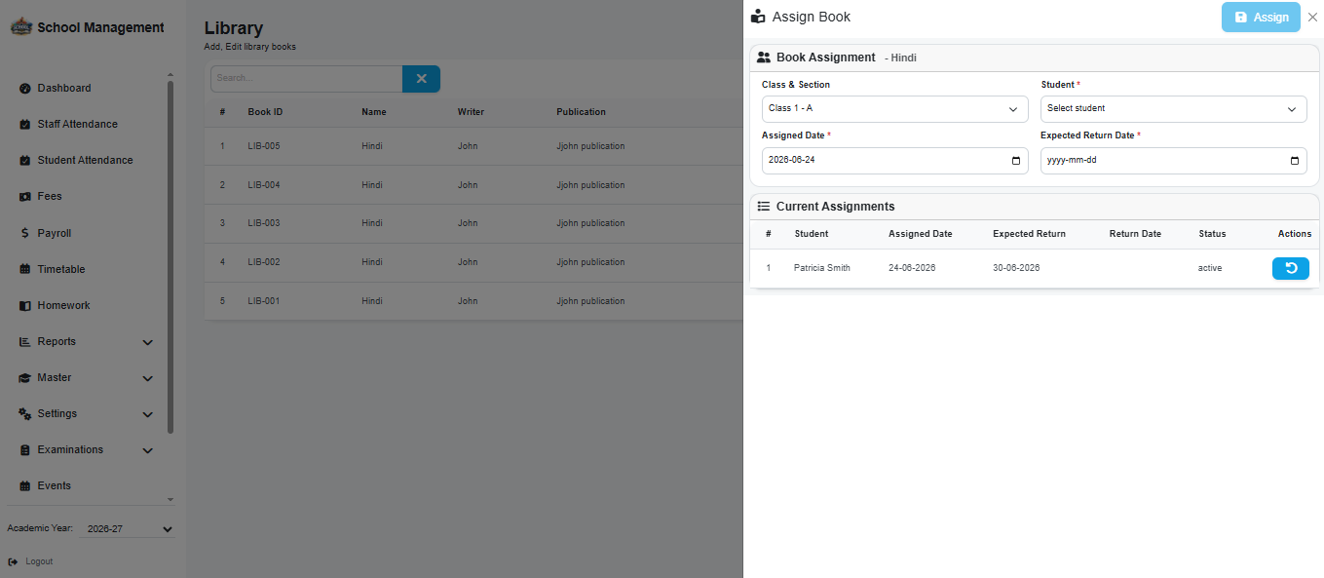Click the library Search input field
This screenshot has height=578, width=1324.
tap(306, 79)
